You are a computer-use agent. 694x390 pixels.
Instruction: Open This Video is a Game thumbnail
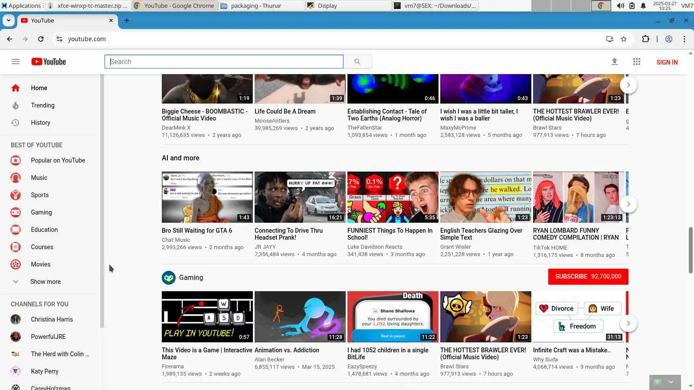point(207,317)
